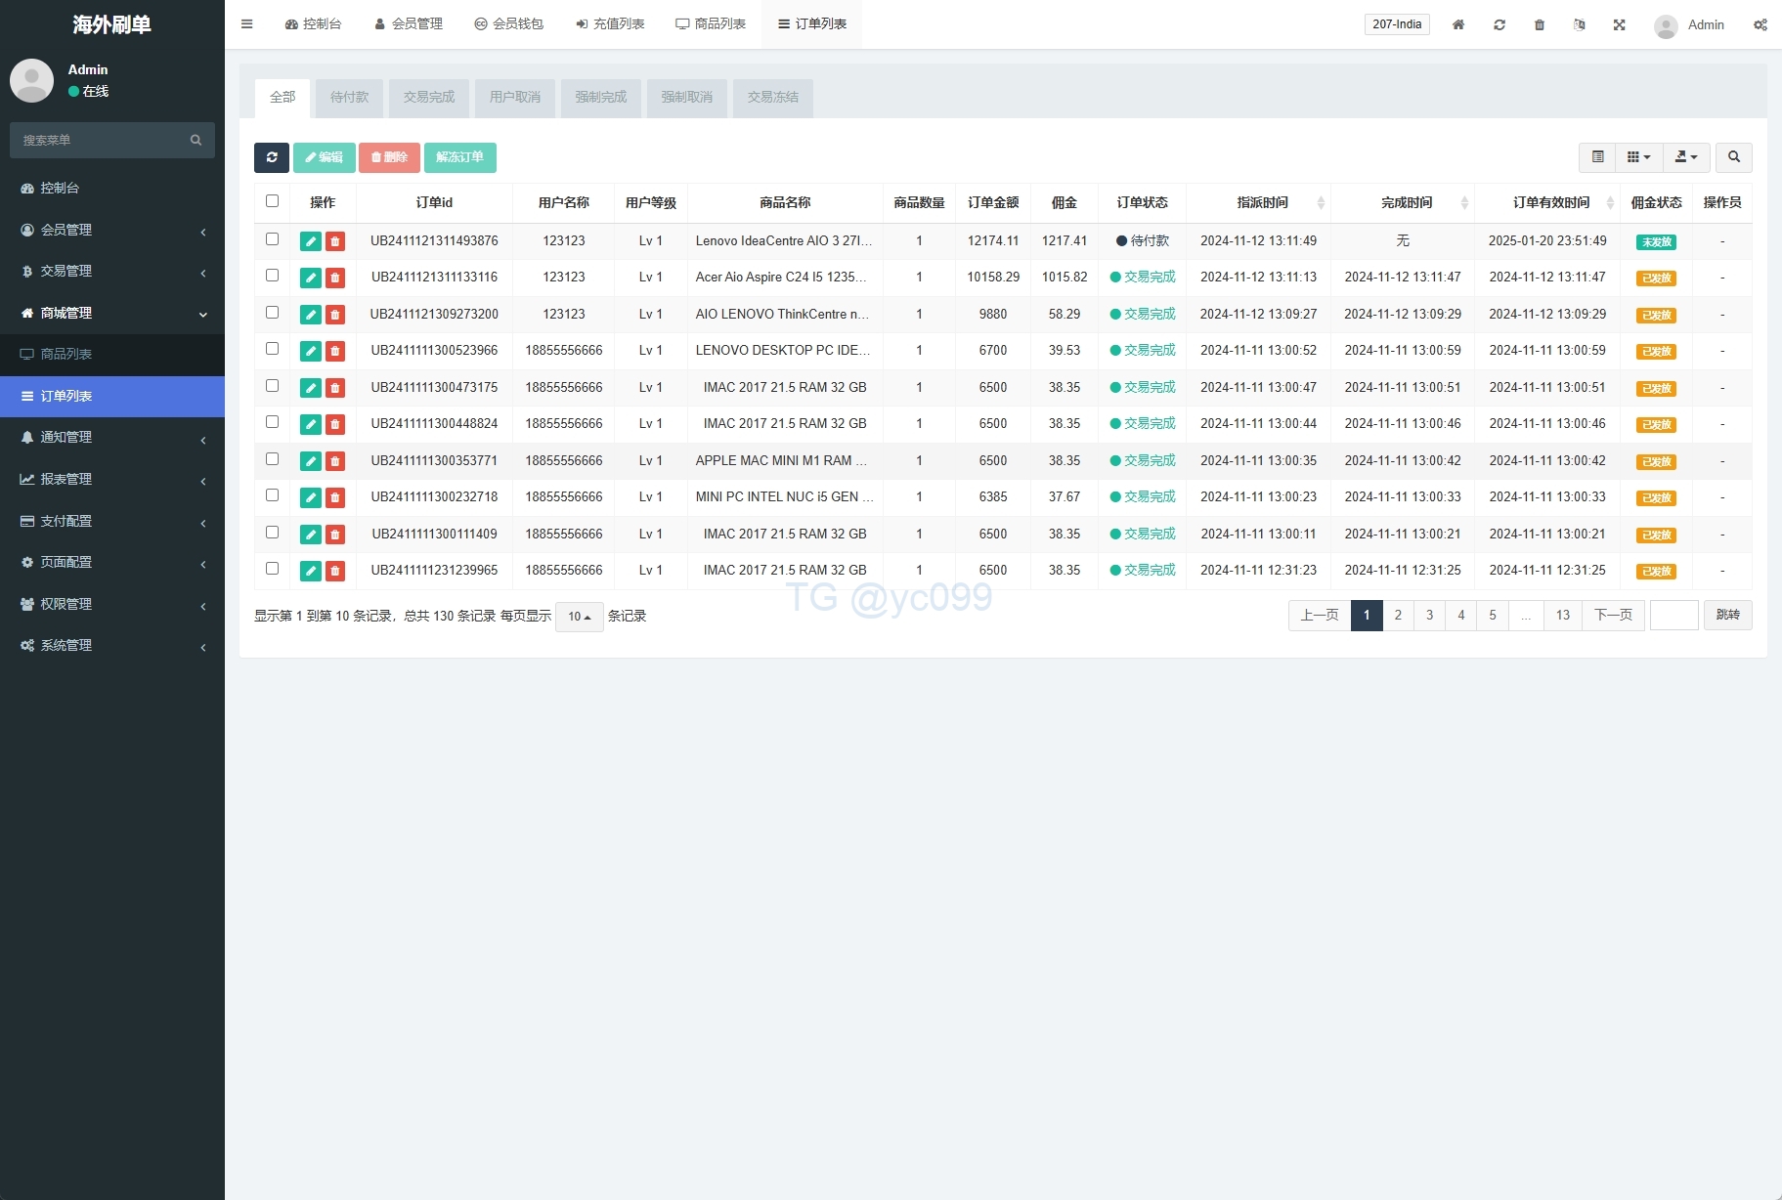Open the column visibility grid dropdown
The image size is (1782, 1200).
click(x=1638, y=157)
